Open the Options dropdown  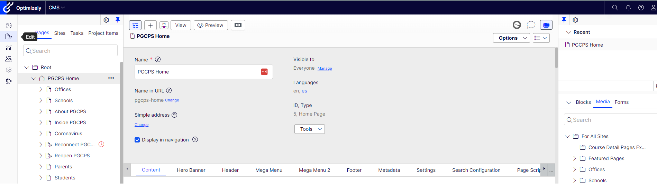511,38
